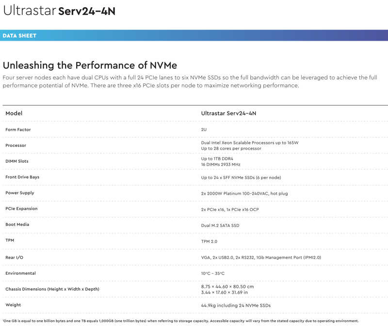Click the intro paragraph starting 'Four server nodes'
The image size is (388, 330).
[x=190, y=81]
